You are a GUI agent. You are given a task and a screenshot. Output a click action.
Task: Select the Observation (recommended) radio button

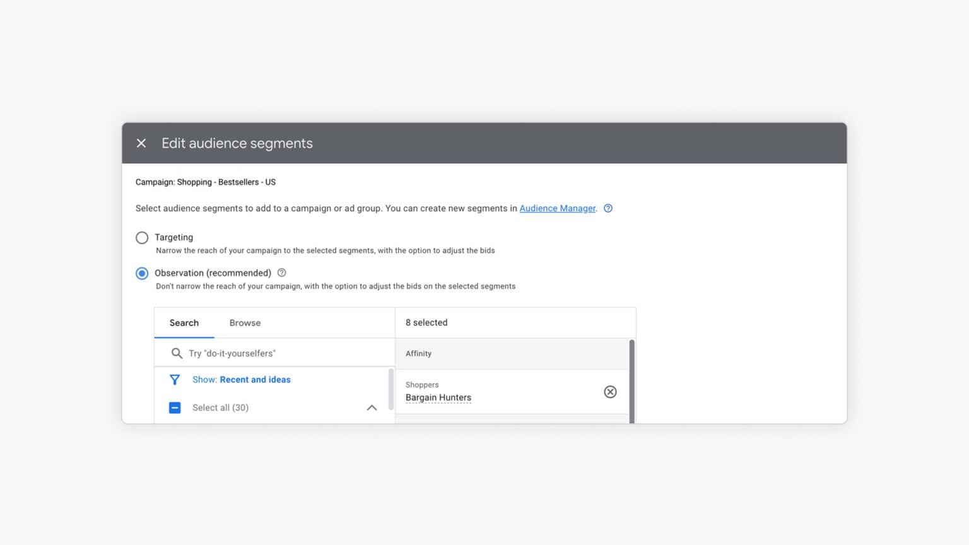(x=142, y=273)
